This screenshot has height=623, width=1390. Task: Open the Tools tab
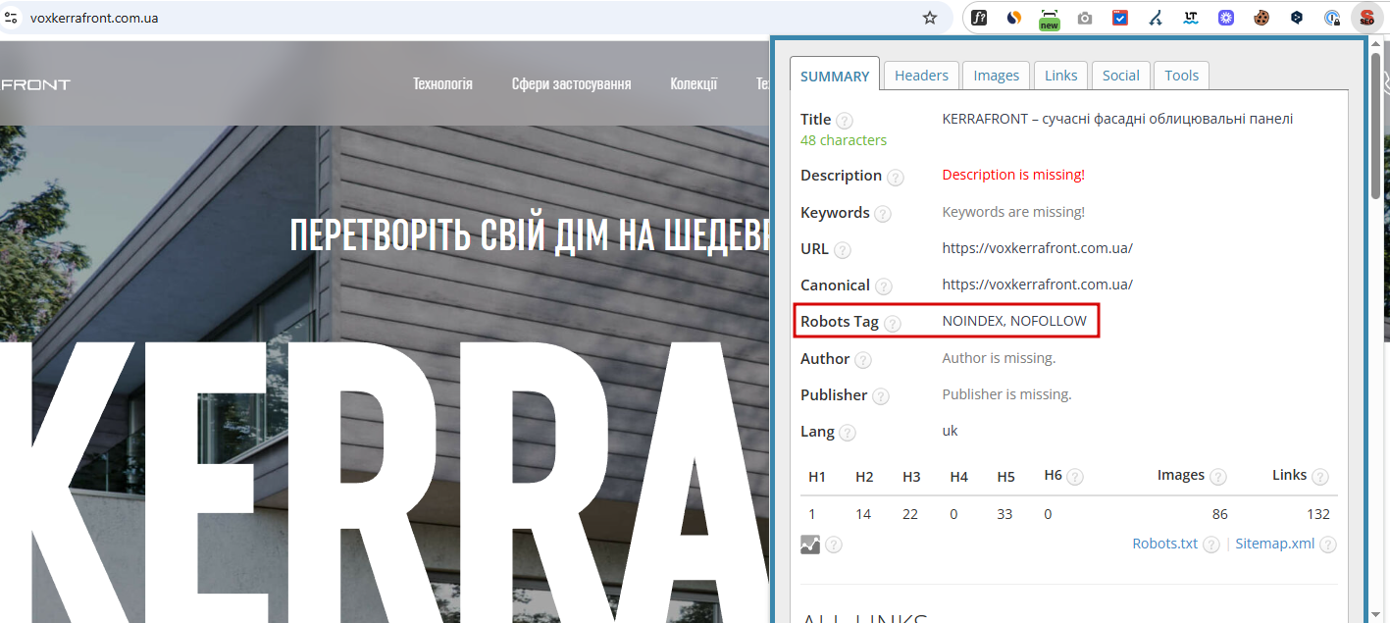coord(1182,76)
